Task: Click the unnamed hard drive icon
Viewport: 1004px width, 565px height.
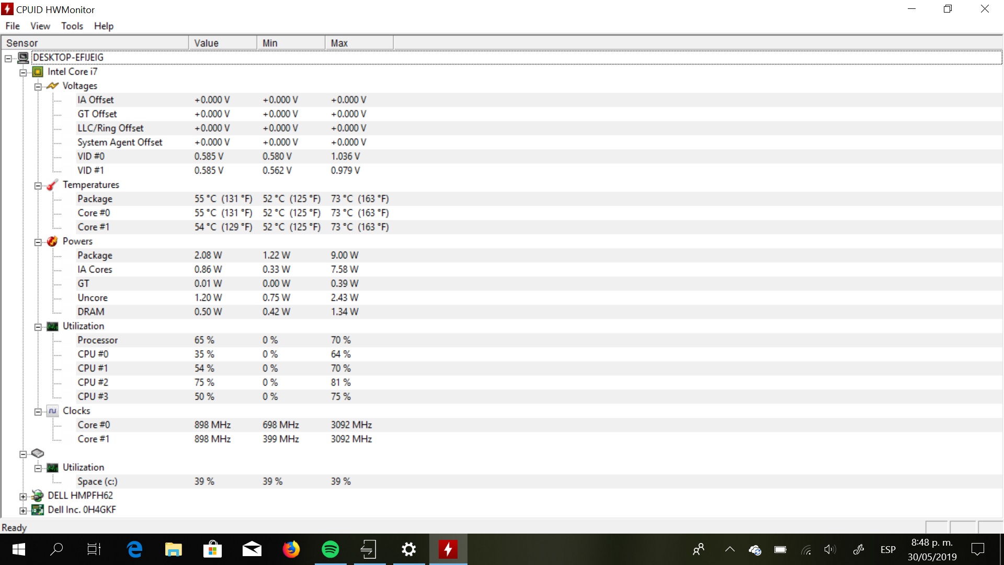Action: point(38,453)
